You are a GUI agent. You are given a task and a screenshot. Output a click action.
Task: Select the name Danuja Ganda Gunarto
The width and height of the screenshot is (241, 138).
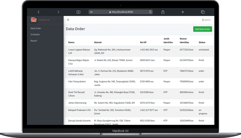coord(79,121)
